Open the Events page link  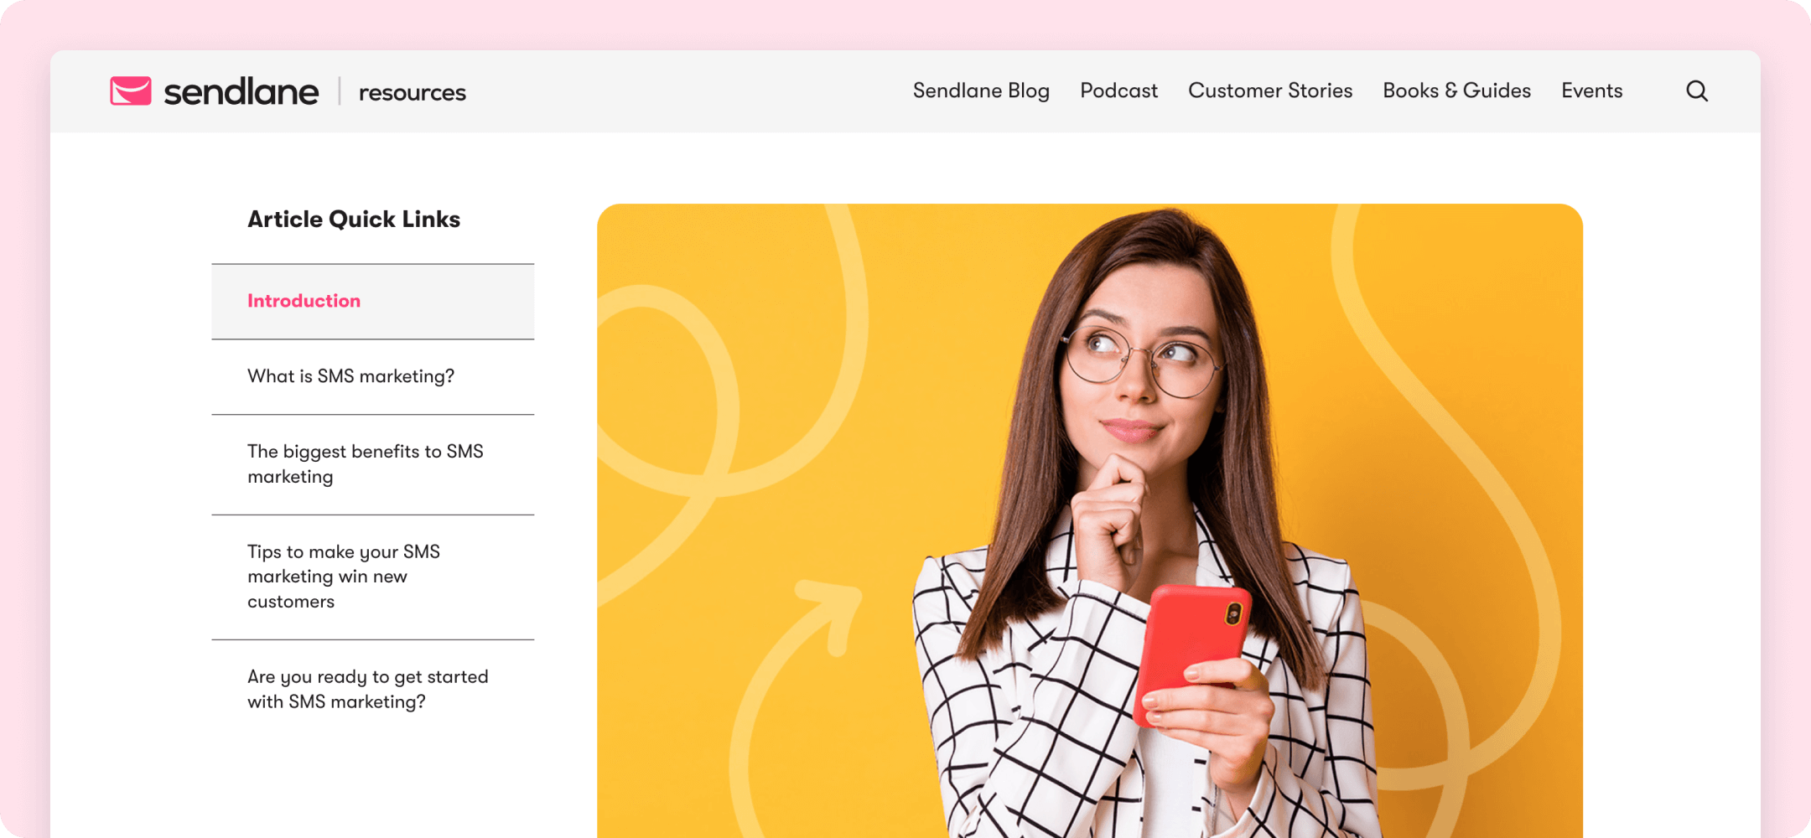[x=1591, y=91]
